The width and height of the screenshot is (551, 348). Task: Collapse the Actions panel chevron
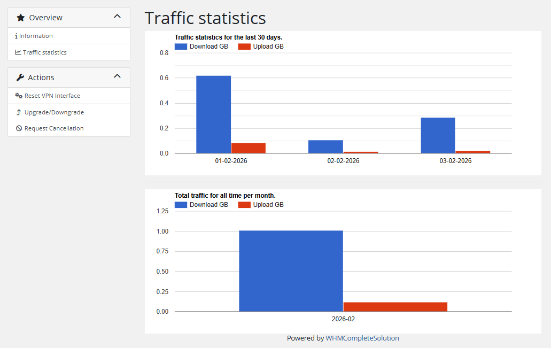[x=118, y=77]
